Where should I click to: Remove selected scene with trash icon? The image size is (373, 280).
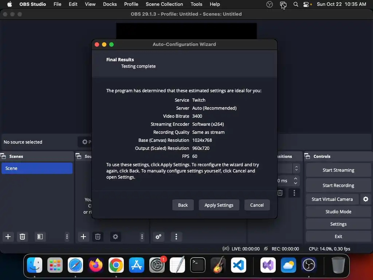22,236
